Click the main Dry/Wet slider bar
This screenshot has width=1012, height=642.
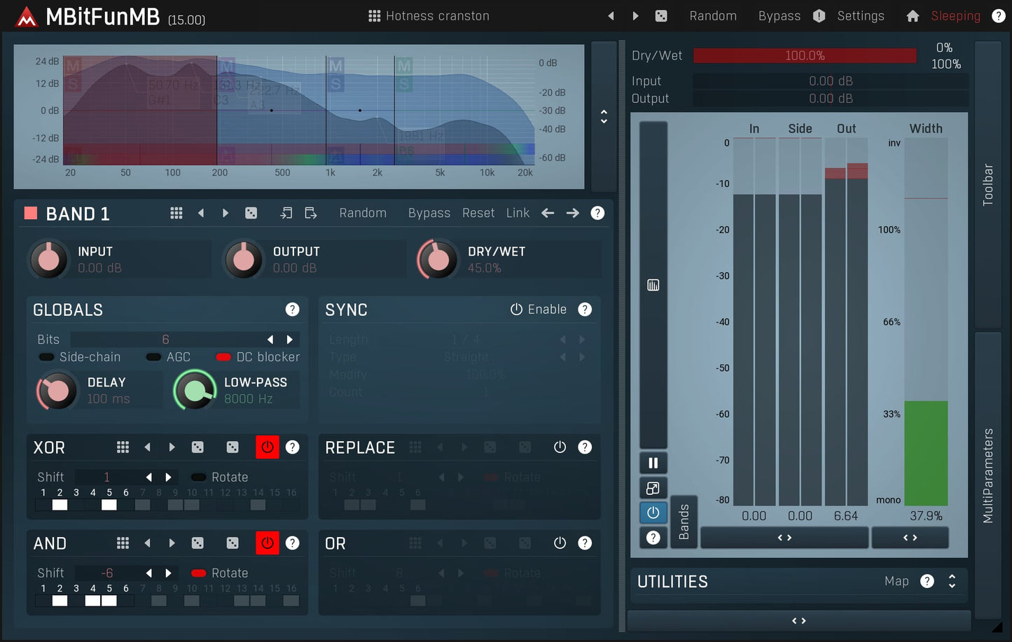coord(804,56)
